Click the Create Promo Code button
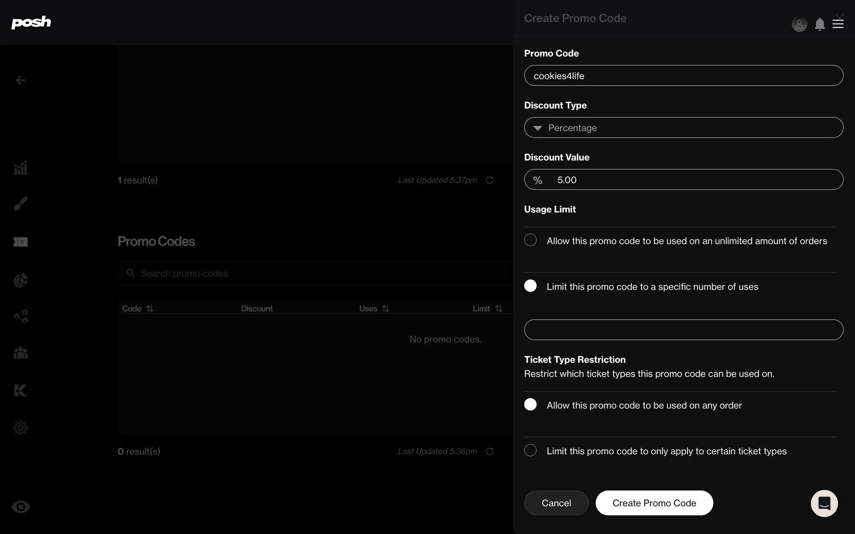The height and width of the screenshot is (534, 855). (x=654, y=503)
